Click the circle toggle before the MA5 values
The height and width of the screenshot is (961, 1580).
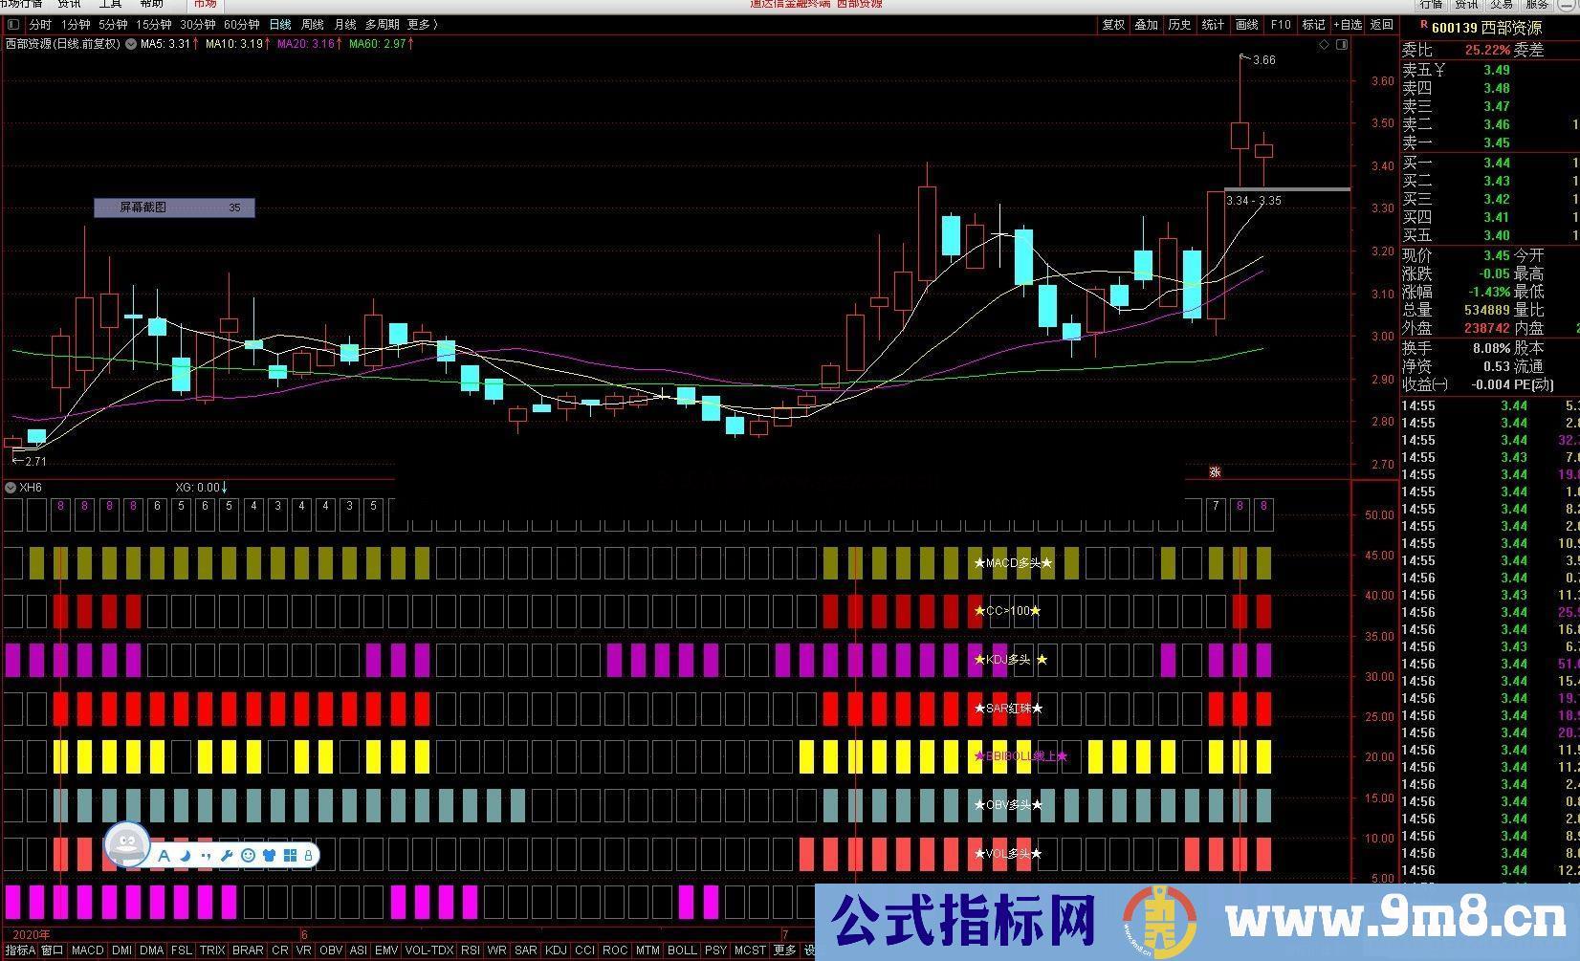tap(131, 43)
